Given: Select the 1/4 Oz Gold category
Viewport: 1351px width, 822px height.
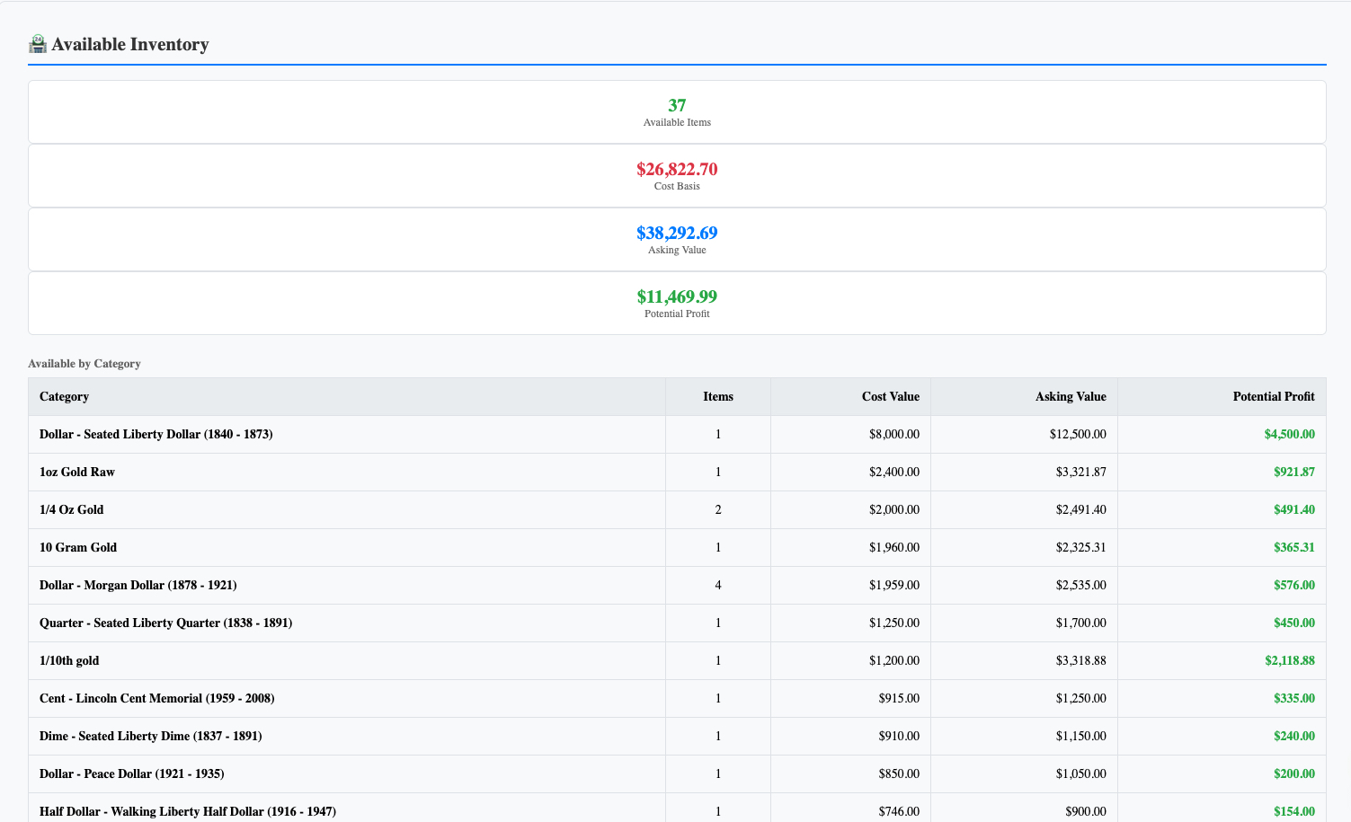Looking at the screenshot, I should tap(72, 509).
